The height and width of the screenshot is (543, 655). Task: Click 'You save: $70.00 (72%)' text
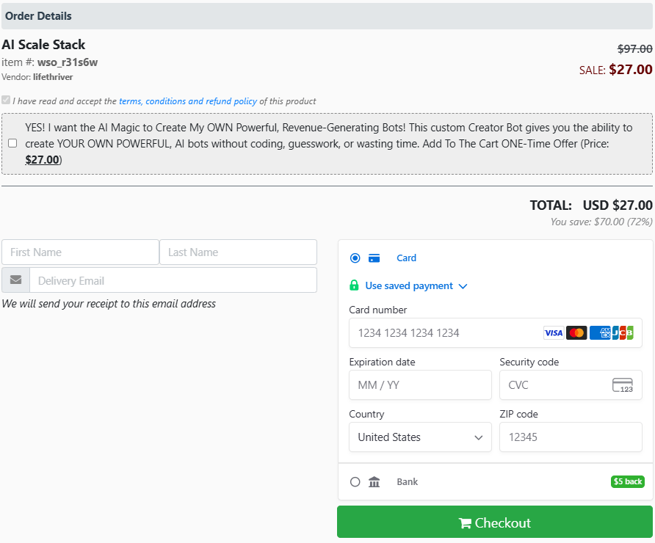pos(601,222)
